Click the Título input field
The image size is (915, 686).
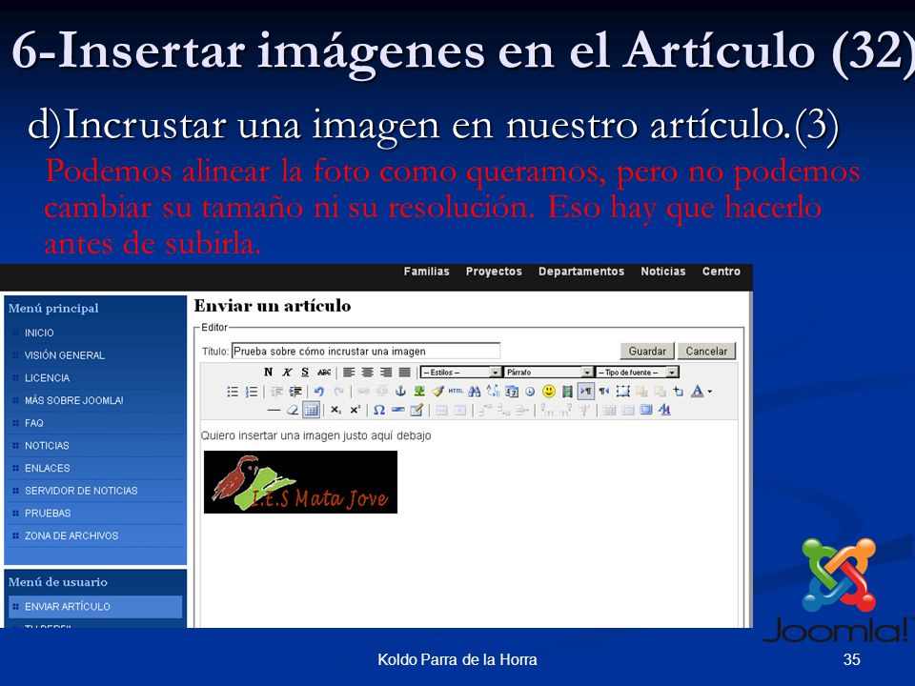tap(366, 352)
